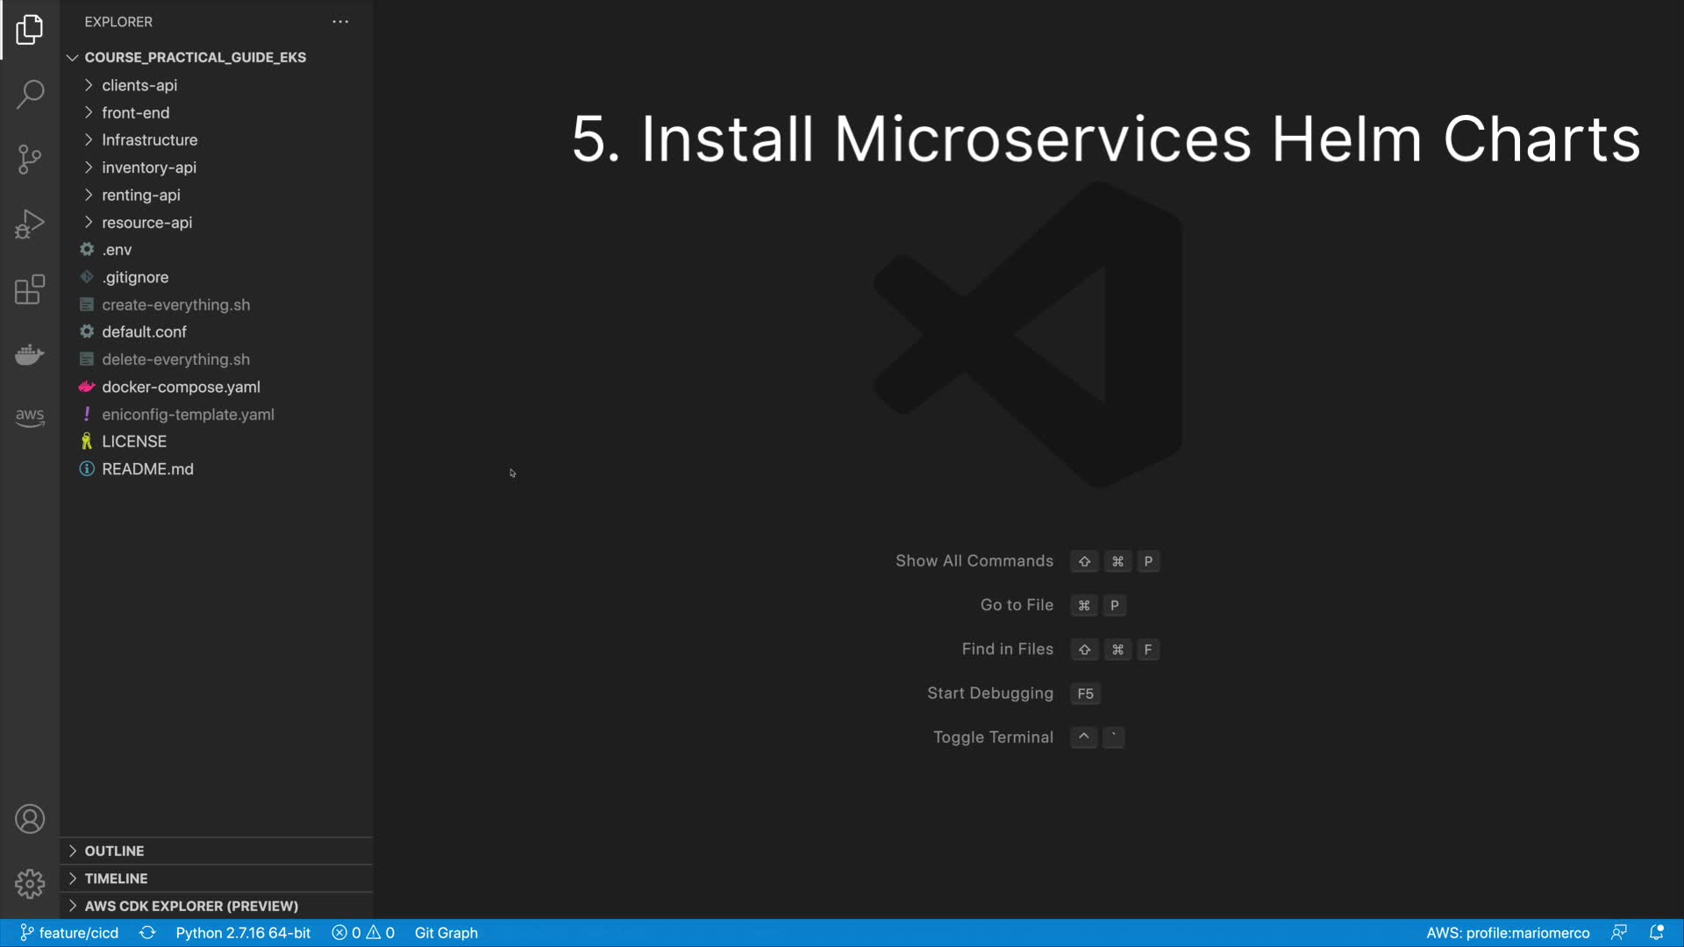Open the Run and Debug view
Screen dimensions: 1684x947
(x=30, y=224)
